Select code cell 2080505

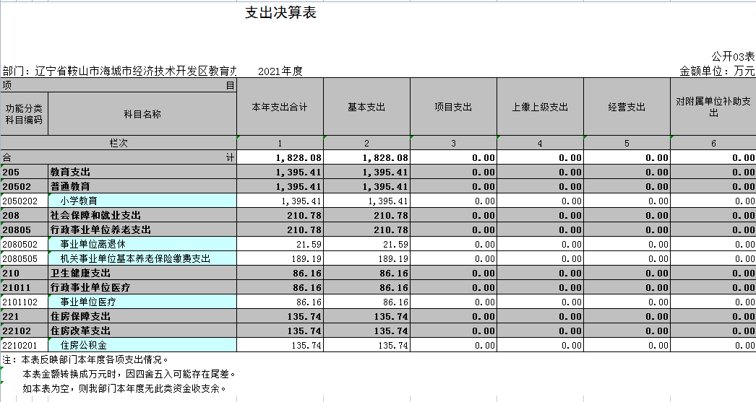24,258
